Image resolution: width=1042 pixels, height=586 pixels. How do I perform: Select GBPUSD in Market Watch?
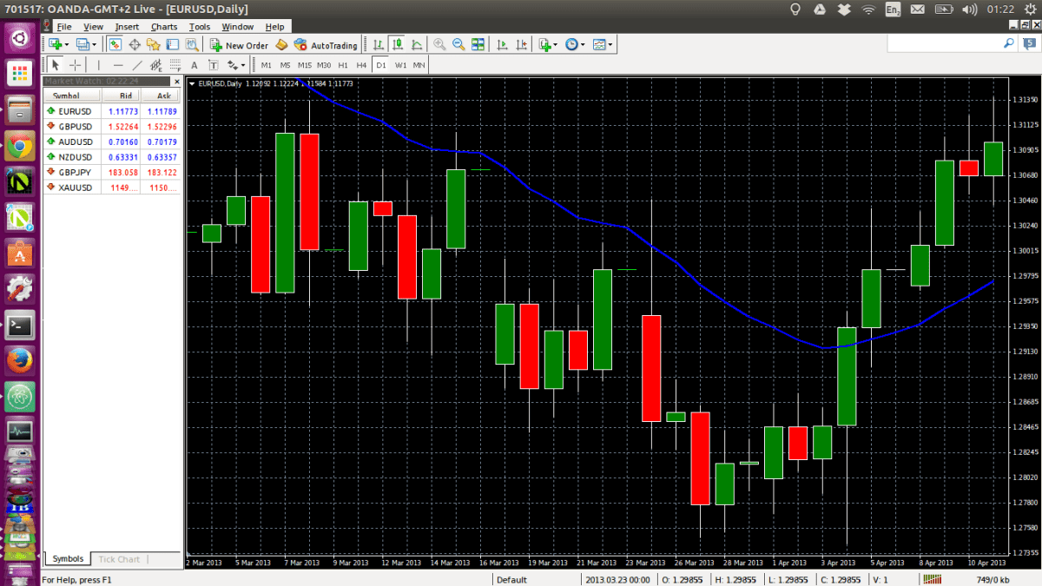[73, 126]
